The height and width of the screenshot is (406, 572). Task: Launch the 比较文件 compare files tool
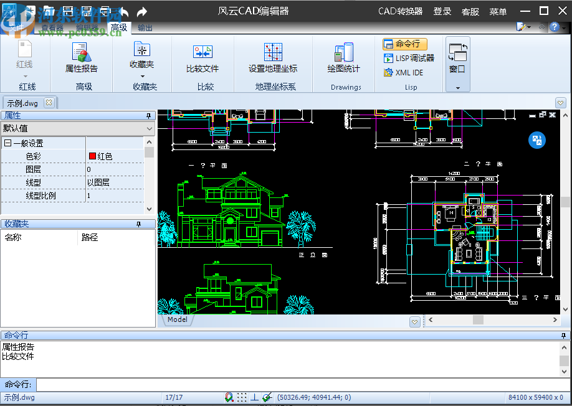pyautogui.click(x=203, y=58)
